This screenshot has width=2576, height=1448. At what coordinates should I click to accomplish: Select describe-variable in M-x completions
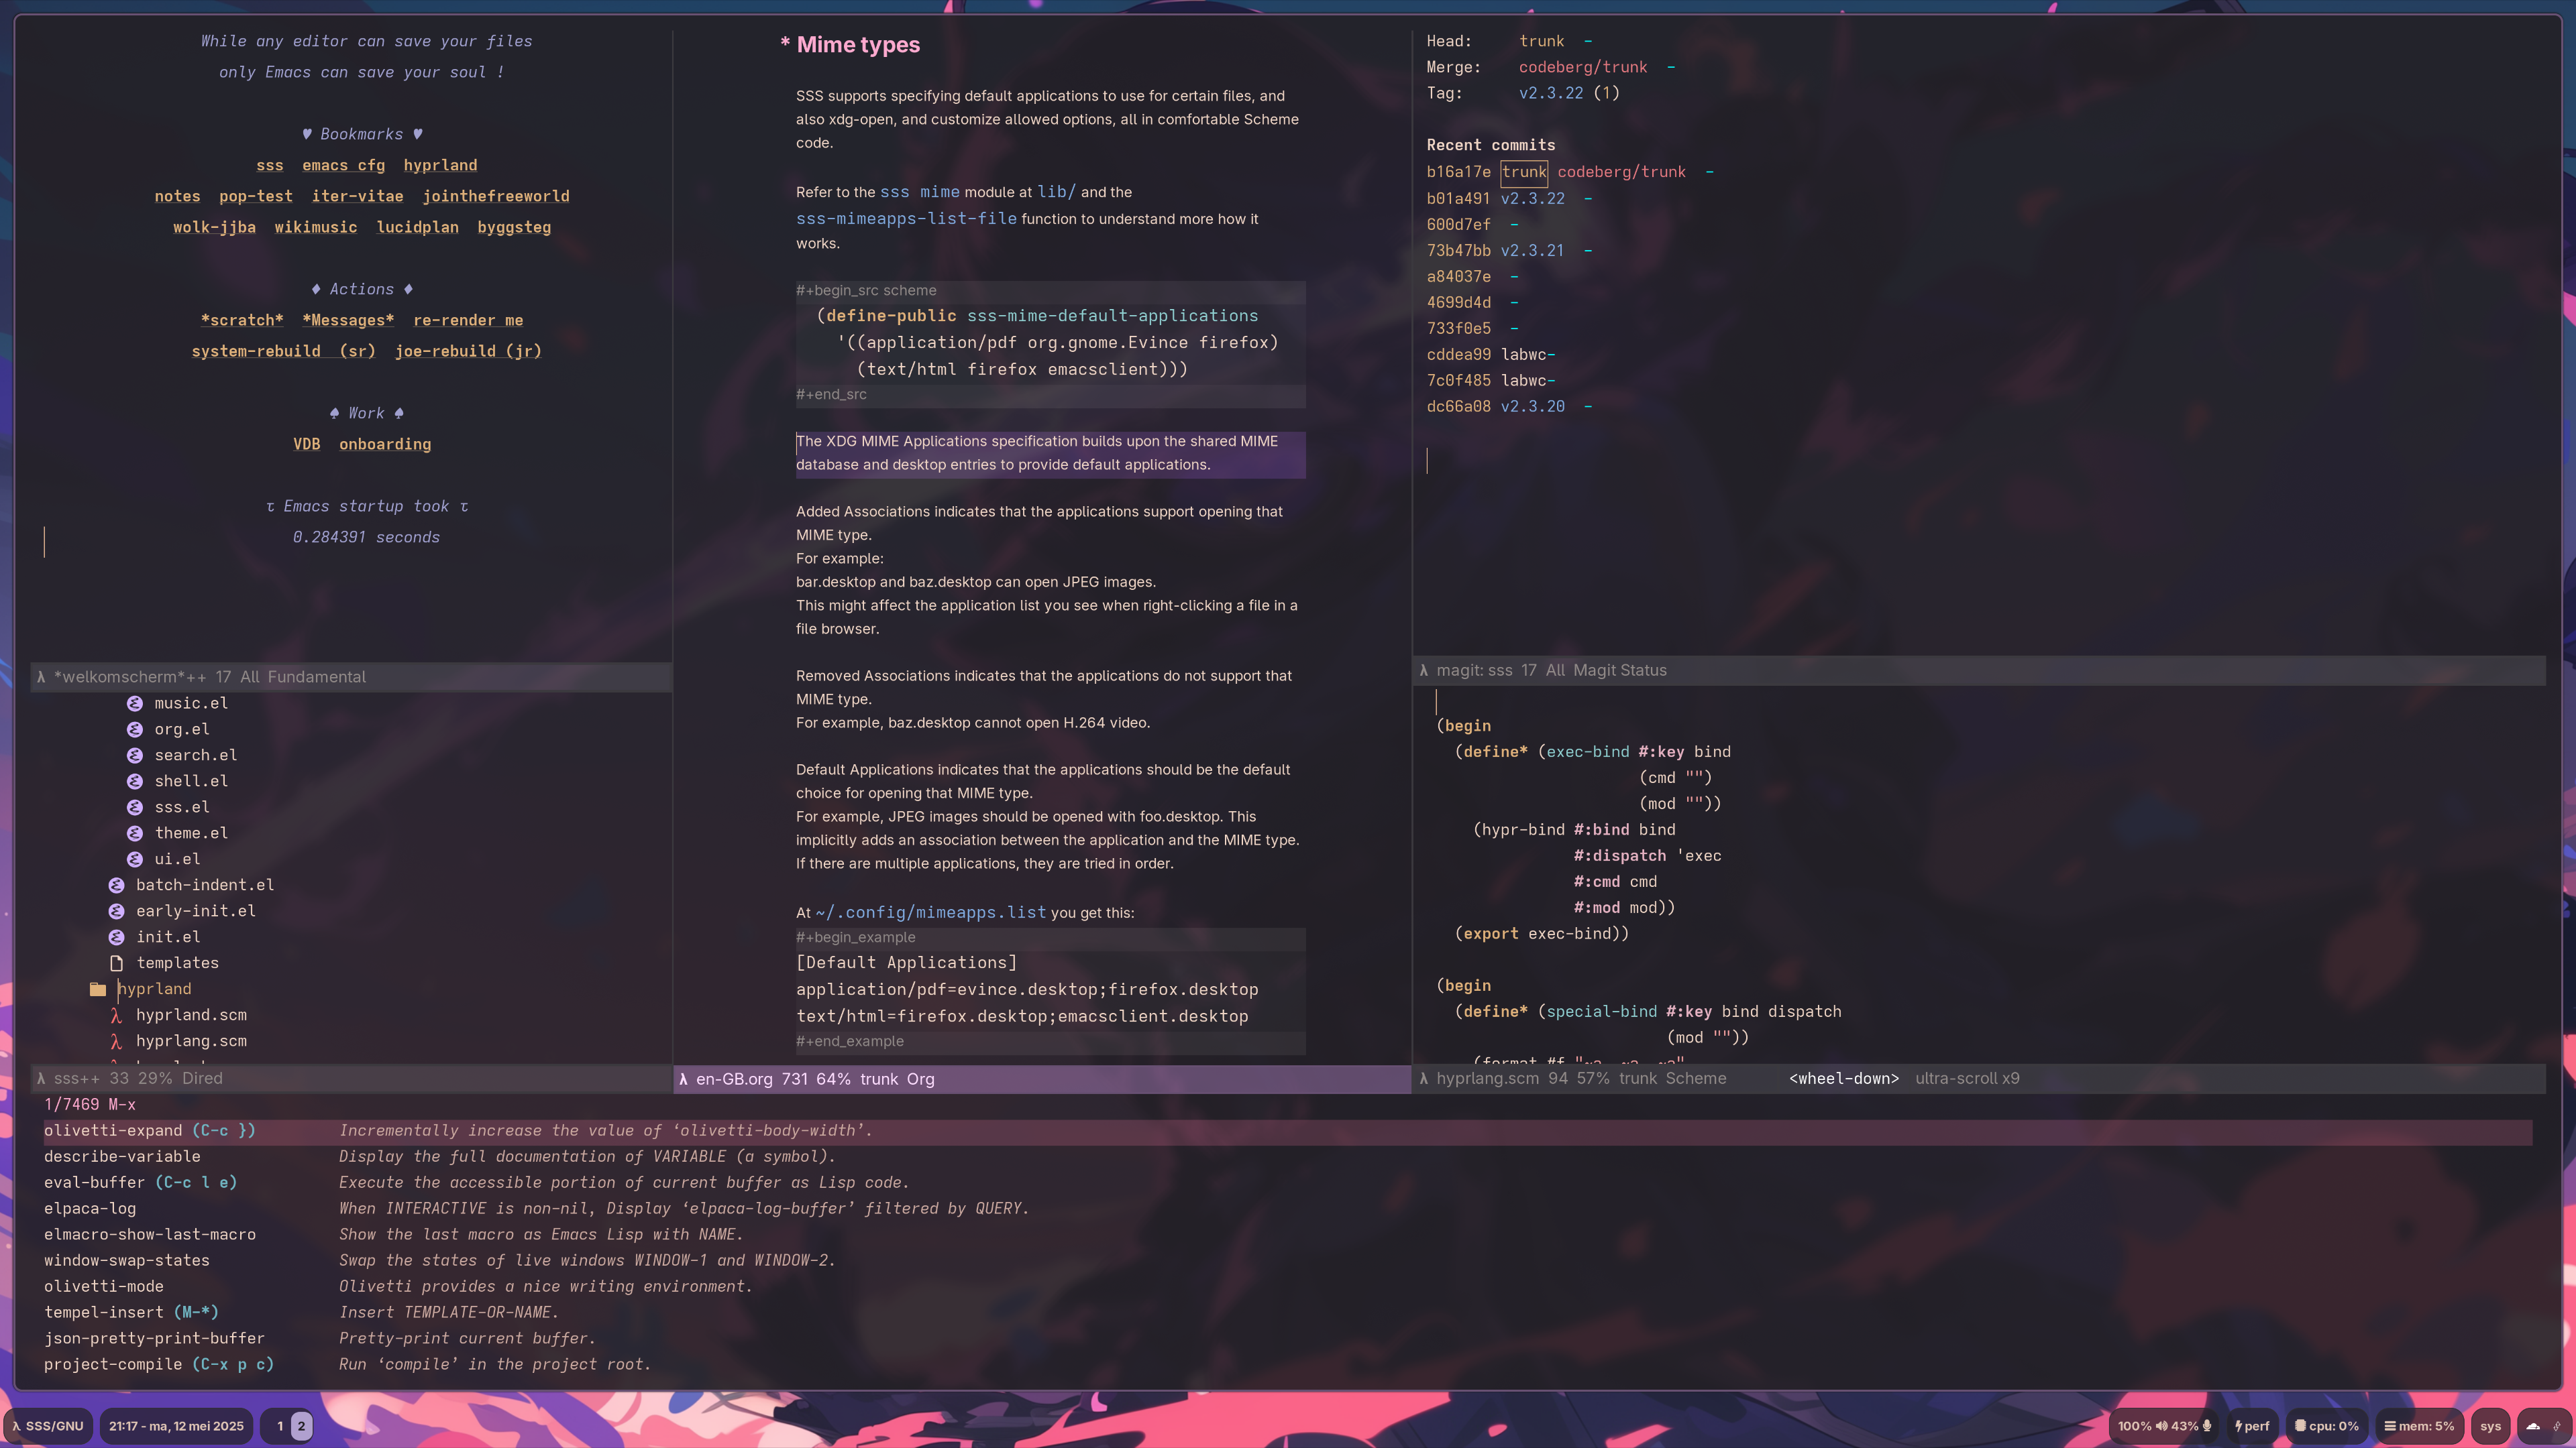click(x=1288, y=1157)
